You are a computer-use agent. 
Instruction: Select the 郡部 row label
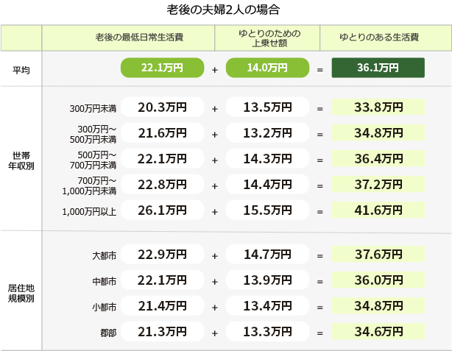pos(108,333)
